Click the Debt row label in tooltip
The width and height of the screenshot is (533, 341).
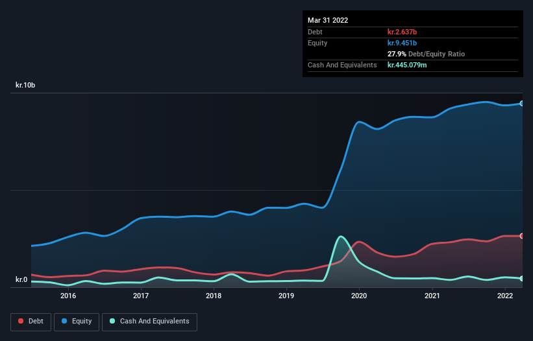(x=315, y=32)
